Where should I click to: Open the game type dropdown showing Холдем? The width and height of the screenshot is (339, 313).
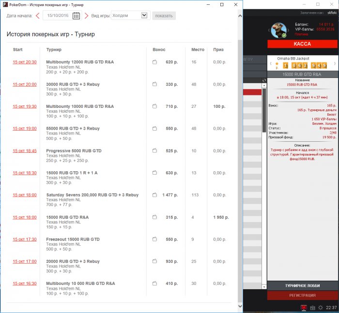(x=131, y=15)
